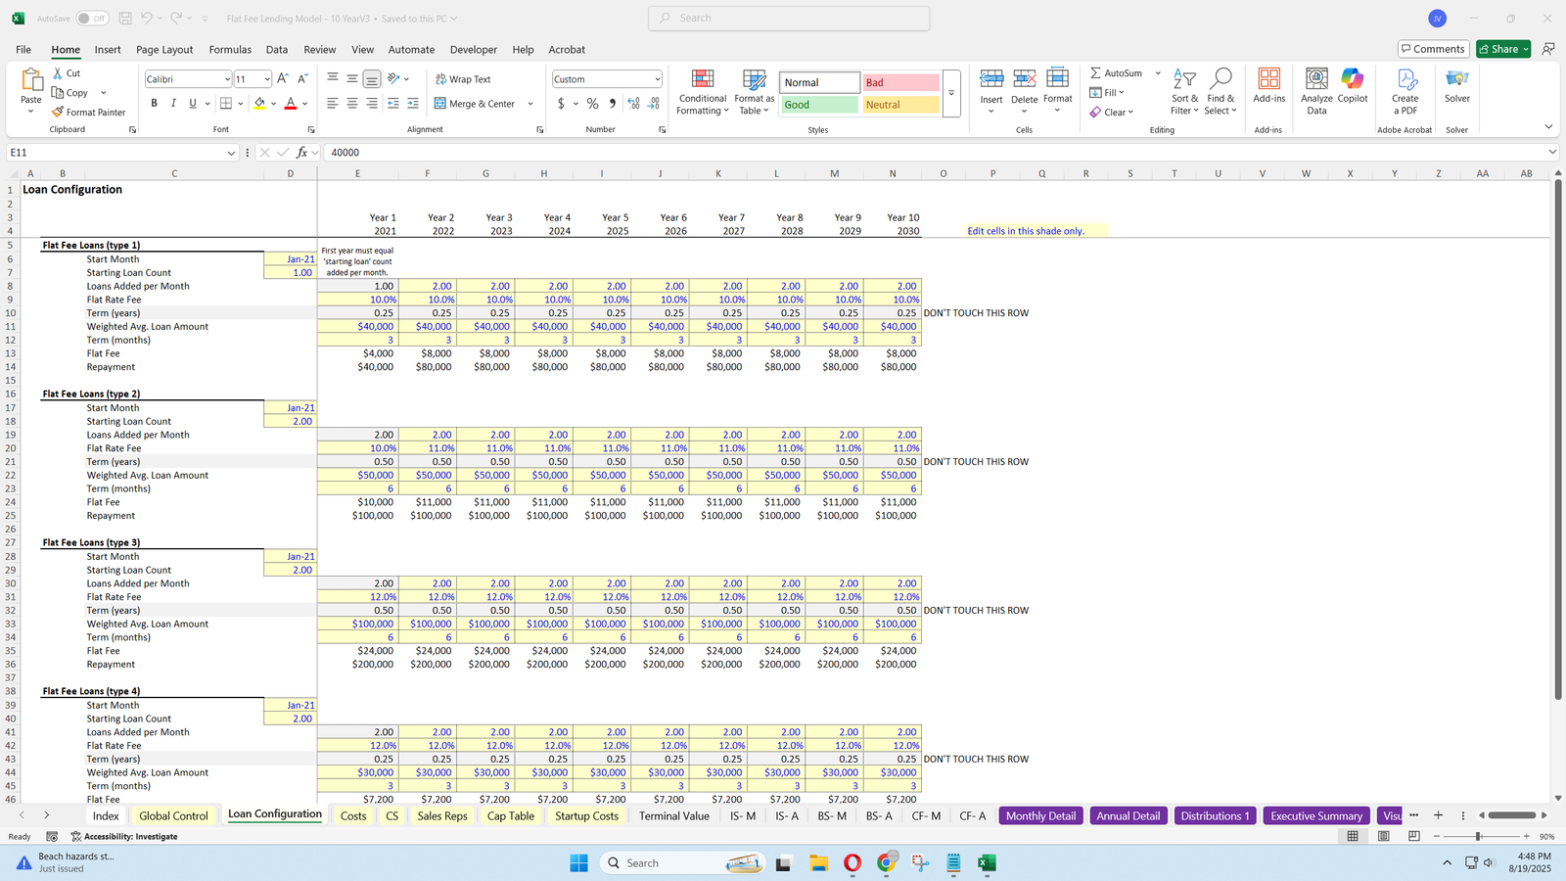Click the Create a PDF icon
The height and width of the screenshot is (881, 1566).
point(1405,92)
